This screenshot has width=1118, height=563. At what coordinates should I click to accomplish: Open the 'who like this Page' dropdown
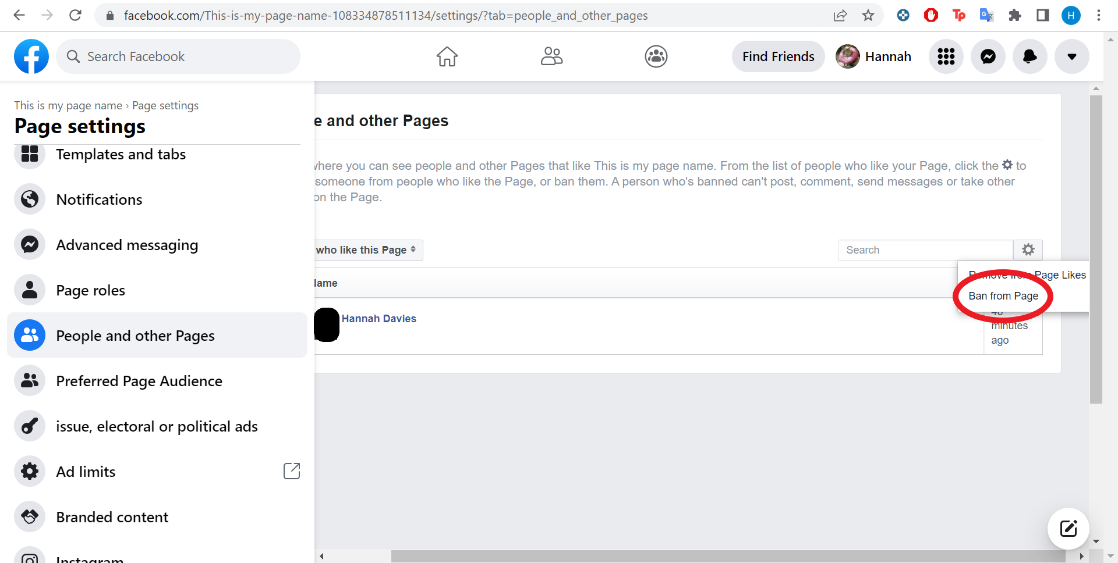[x=368, y=250]
